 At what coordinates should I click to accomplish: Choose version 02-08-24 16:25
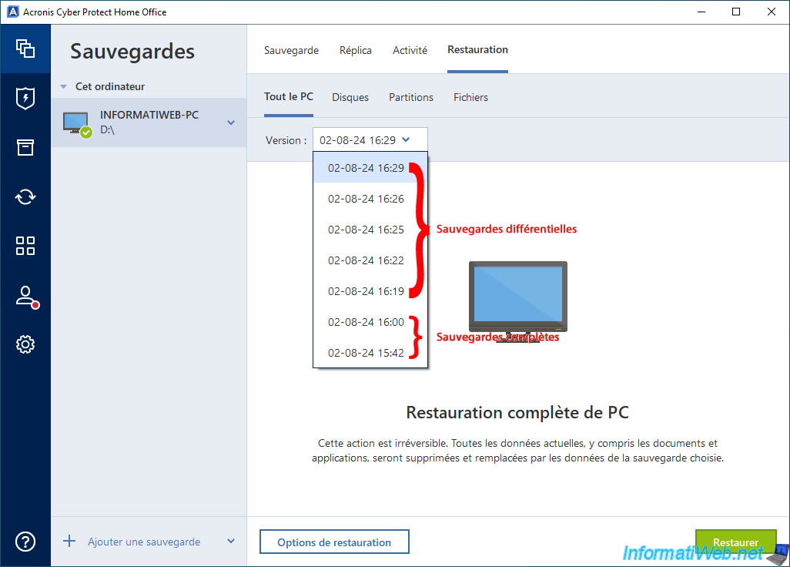tap(370, 230)
